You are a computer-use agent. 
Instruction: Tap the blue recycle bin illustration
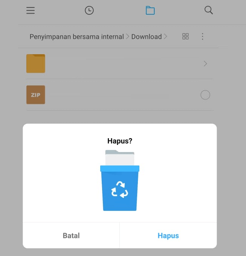(120, 188)
